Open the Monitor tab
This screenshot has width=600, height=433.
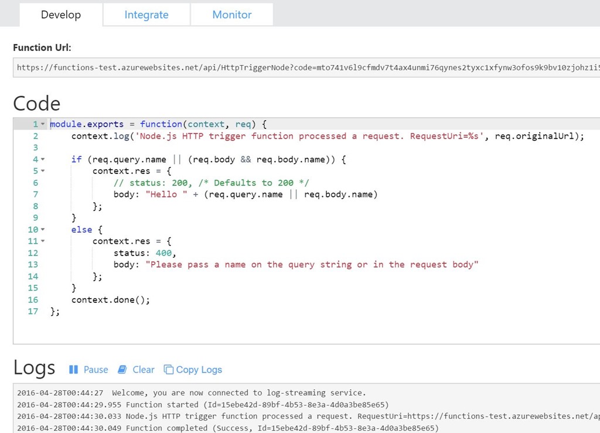[x=232, y=15]
